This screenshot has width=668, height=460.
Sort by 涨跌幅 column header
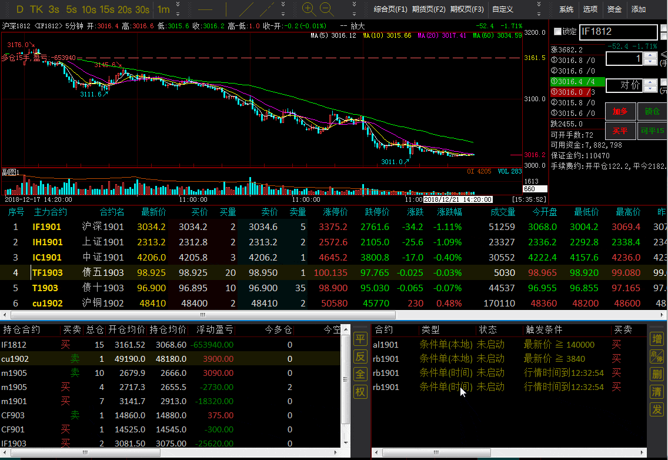449,212
